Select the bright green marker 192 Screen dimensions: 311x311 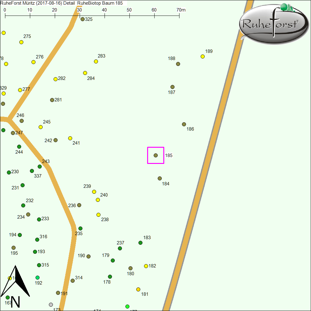(37, 278)
